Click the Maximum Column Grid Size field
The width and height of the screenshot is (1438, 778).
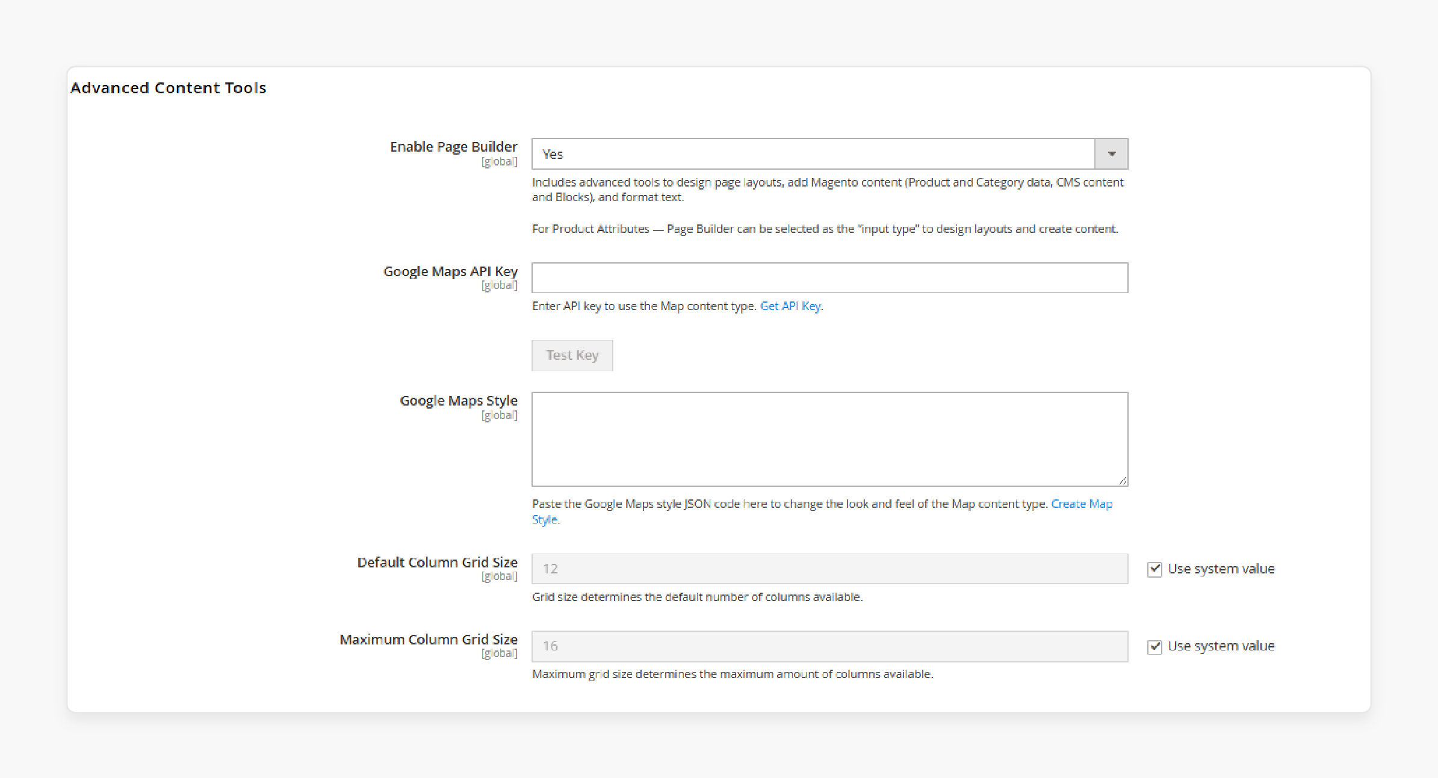coord(829,646)
